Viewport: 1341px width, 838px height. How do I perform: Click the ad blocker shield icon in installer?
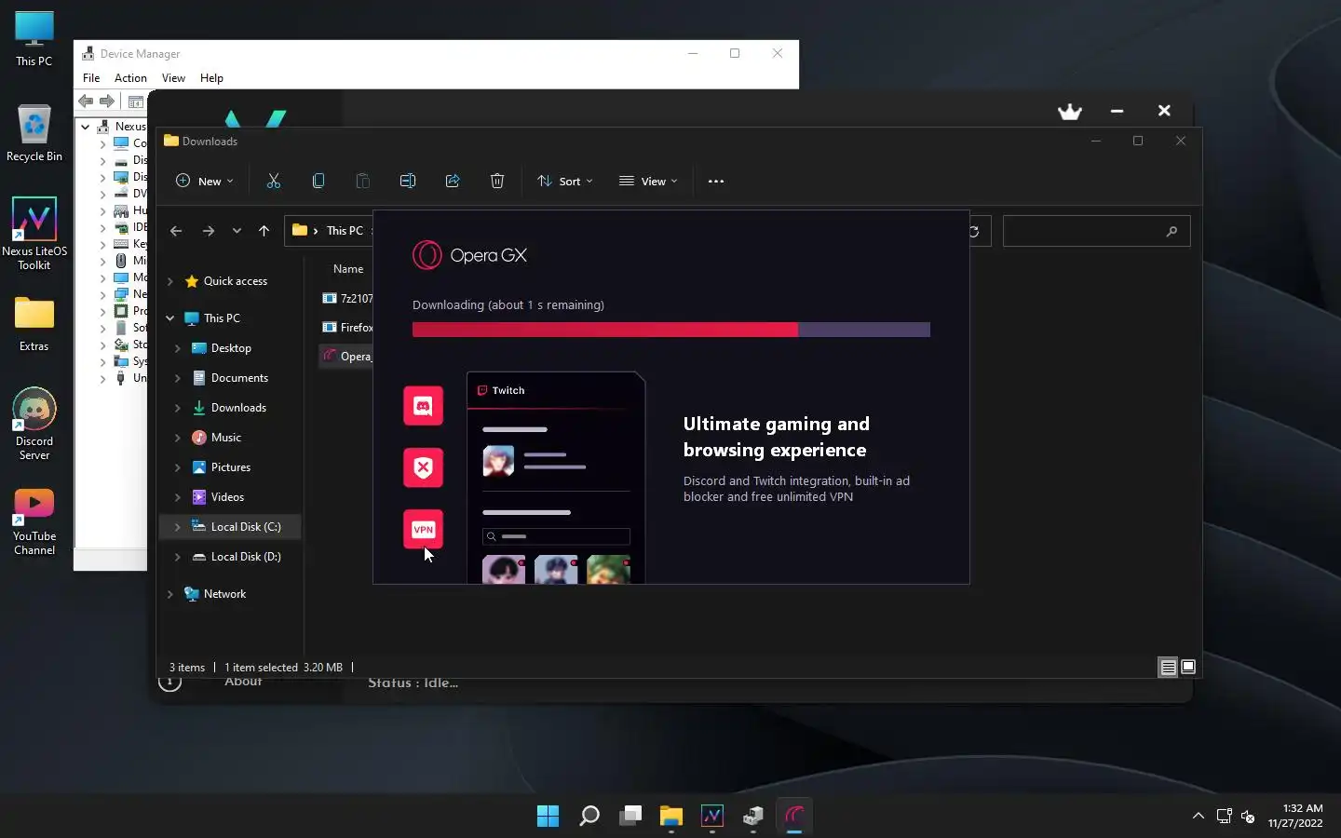coord(423,467)
